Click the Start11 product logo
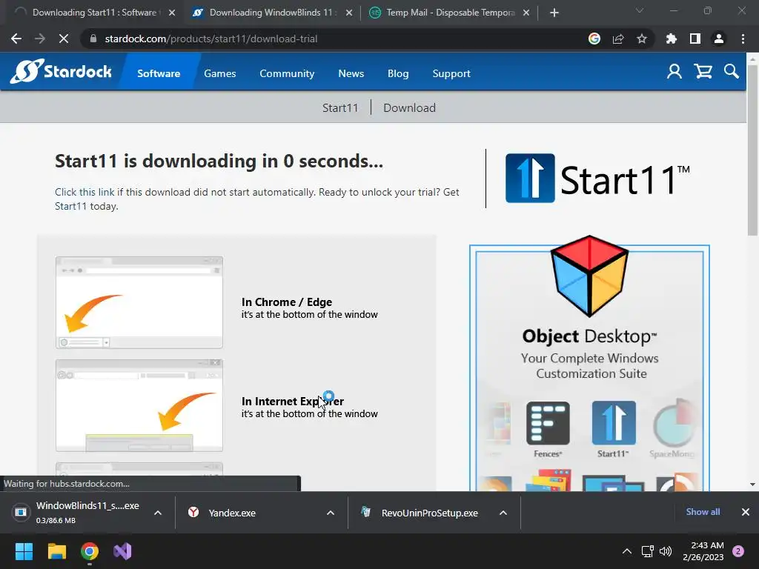 click(597, 178)
